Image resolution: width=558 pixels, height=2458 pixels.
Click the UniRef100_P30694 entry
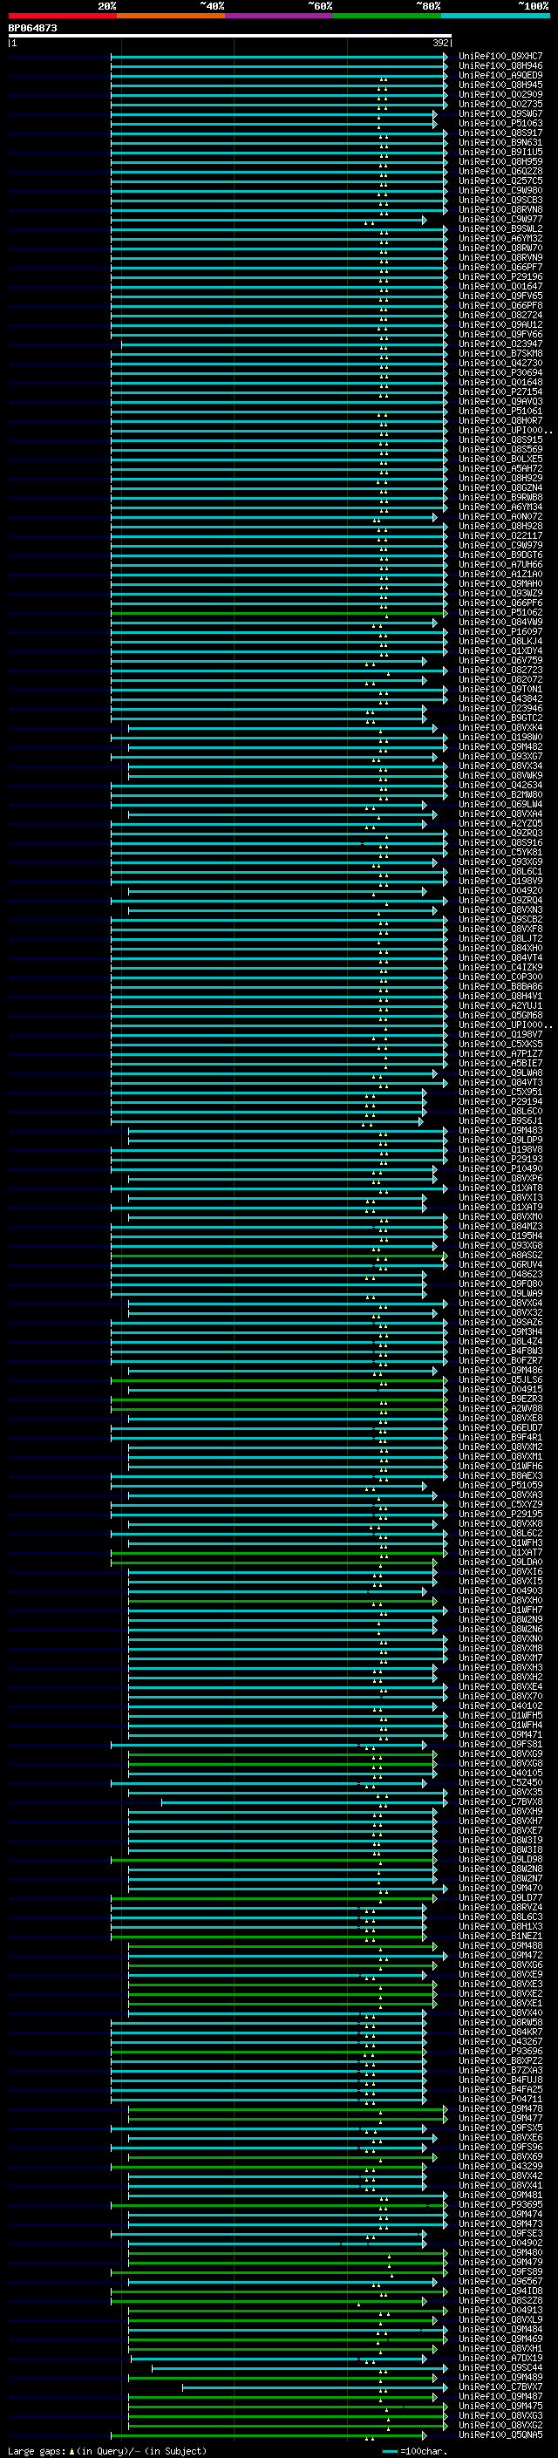pyautogui.click(x=500, y=373)
